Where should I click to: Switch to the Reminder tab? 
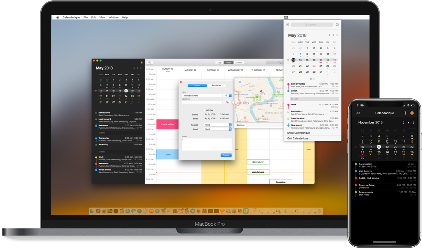coord(216,86)
